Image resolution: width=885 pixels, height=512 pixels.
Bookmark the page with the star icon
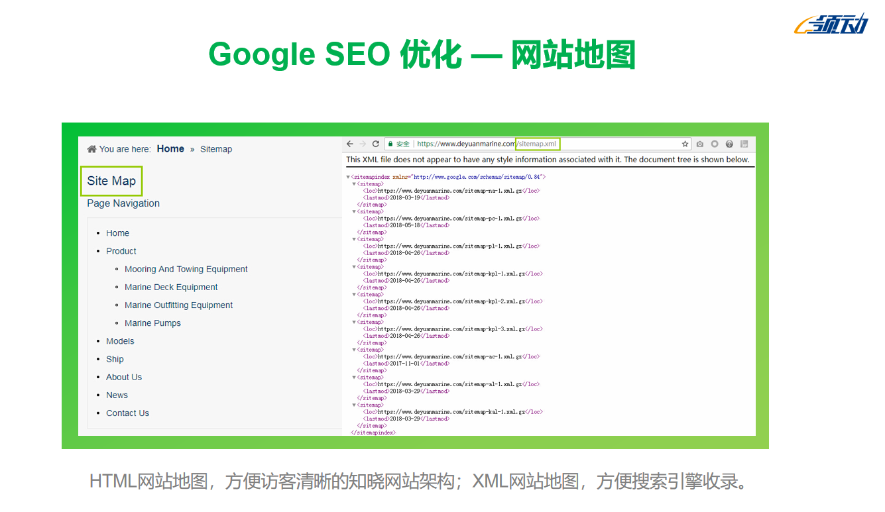[685, 144]
